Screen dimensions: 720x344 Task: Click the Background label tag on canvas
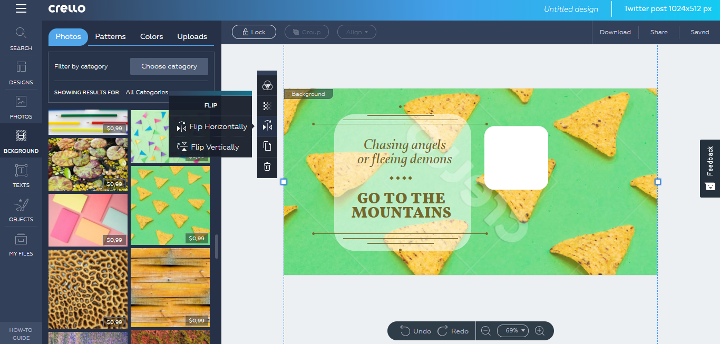tap(308, 94)
